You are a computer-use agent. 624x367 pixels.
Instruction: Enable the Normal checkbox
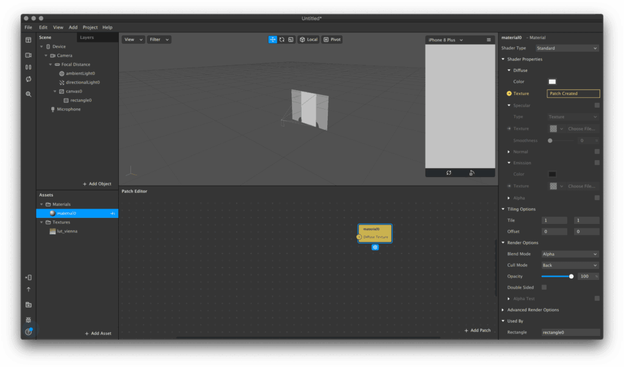(x=597, y=152)
